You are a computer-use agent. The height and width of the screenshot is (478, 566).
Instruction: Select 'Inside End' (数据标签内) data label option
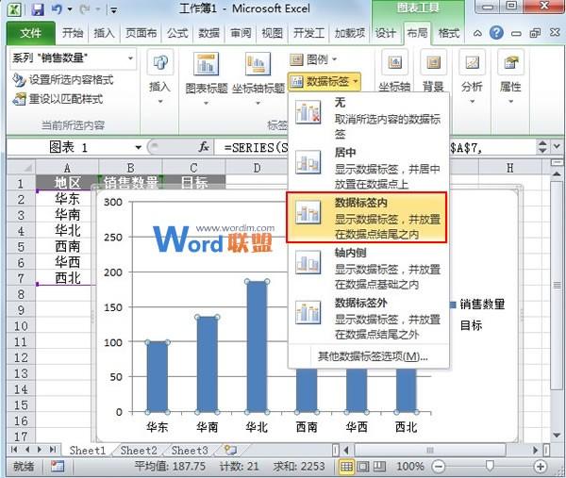[366, 218]
